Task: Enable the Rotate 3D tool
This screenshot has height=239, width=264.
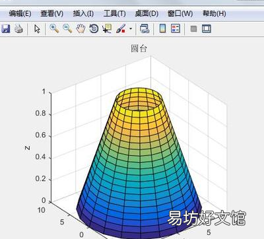Action: point(94,28)
